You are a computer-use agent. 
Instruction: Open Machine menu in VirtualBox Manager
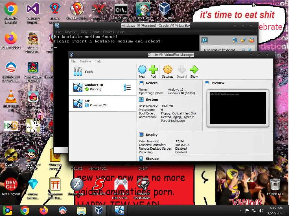coord(85,61)
